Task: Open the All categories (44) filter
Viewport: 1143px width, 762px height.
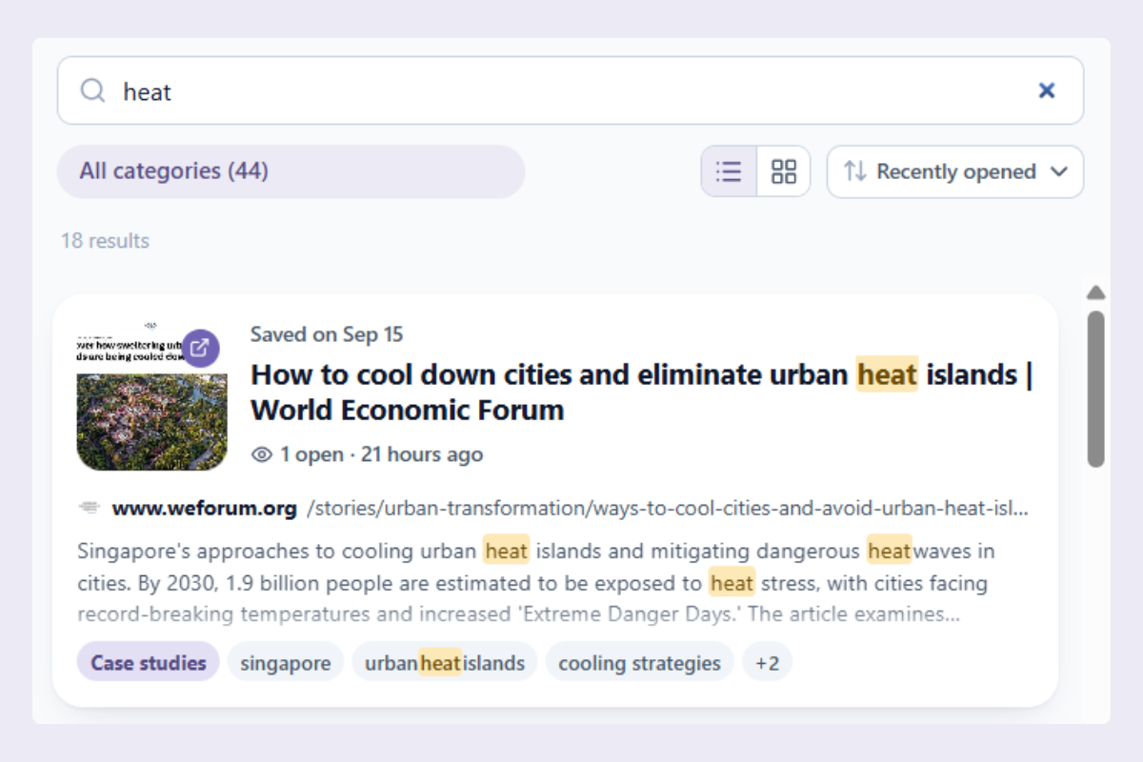Action: tap(291, 171)
